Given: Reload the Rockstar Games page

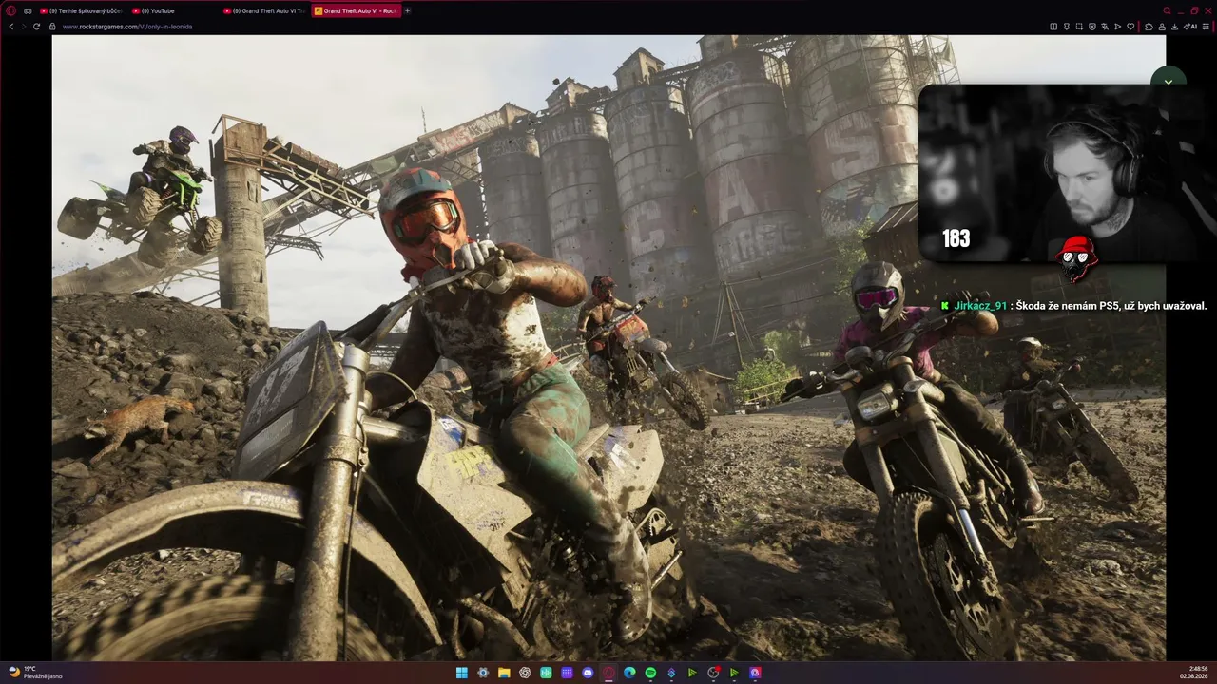Looking at the screenshot, I should pos(37,27).
